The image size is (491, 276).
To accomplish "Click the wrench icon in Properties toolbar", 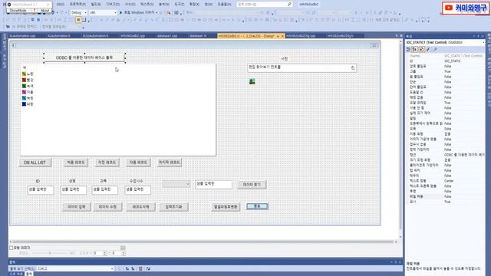I will coord(435,49).
